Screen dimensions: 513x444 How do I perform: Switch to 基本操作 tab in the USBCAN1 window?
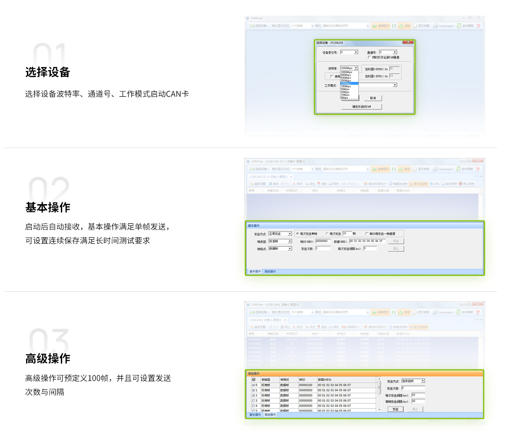[x=255, y=415]
